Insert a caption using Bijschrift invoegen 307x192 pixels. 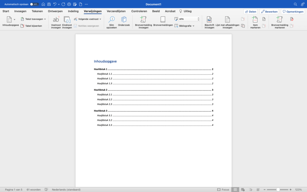point(209,22)
